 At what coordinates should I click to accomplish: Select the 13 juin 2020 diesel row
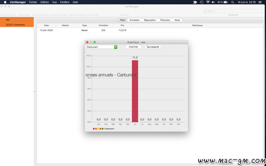pos(150,30)
